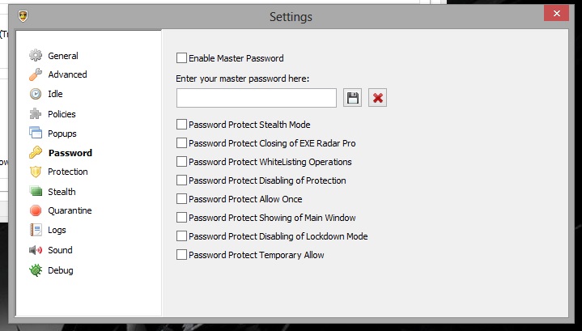Click the master password input field
This screenshot has height=331, width=582.
point(256,98)
